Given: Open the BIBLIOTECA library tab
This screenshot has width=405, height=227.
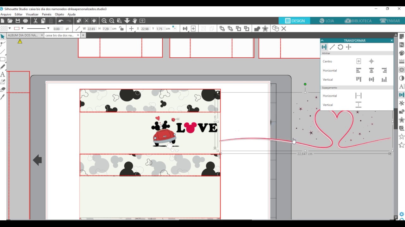Looking at the screenshot, I should (x=358, y=21).
